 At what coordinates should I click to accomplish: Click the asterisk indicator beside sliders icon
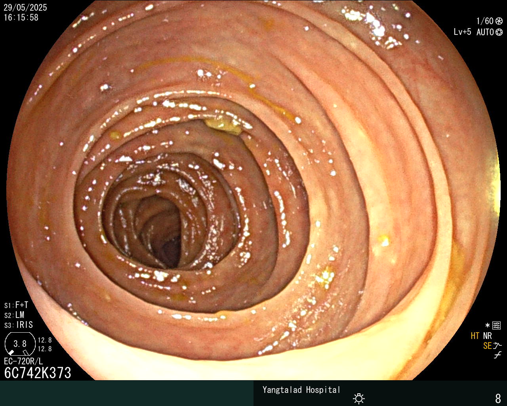pyautogui.click(x=488, y=326)
